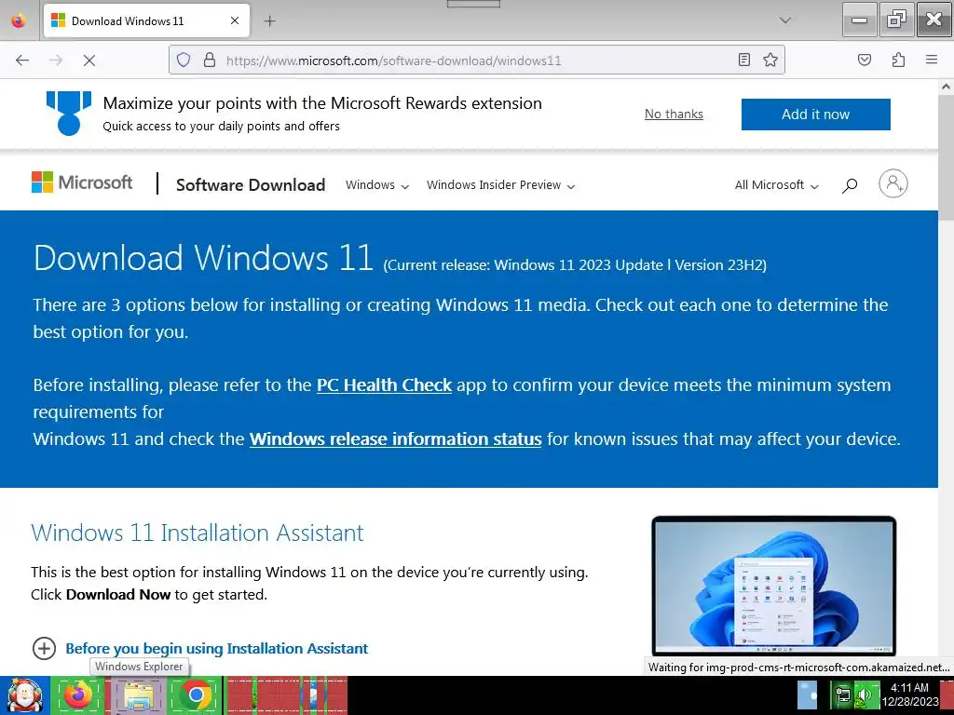The width and height of the screenshot is (954, 715).
Task: Click the taskbar clock 4:11 AM
Action: pyautogui.click(x=909, y=695)
